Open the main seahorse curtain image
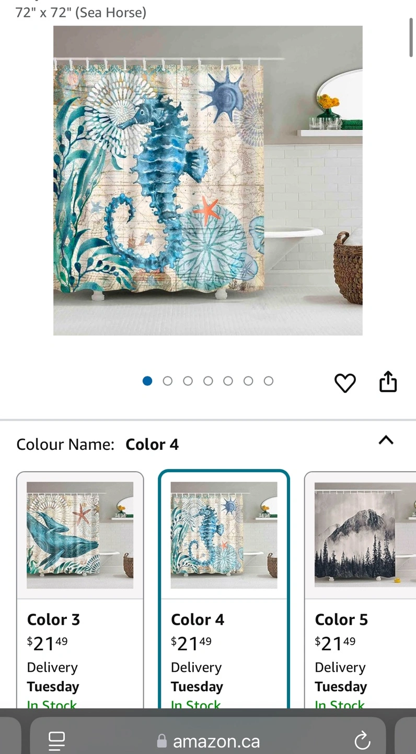 point(208,180)
